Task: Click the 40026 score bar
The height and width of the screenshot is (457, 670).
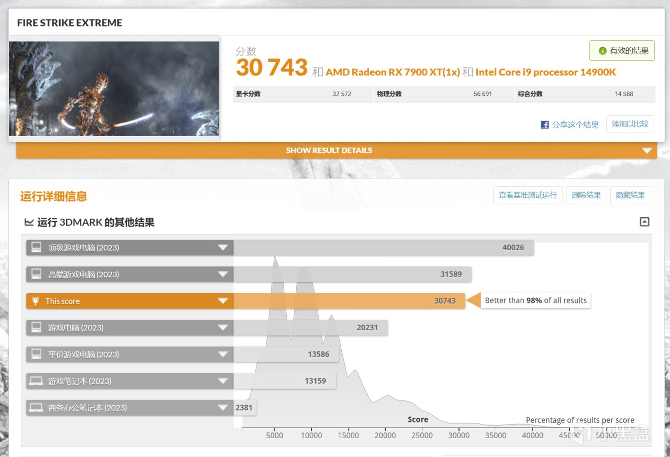Action: pos(384,248)
